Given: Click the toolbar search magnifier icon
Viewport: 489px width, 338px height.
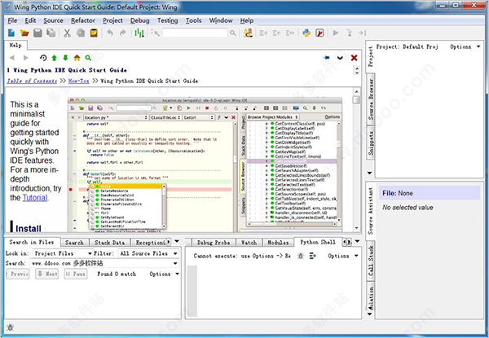Looking at the screenshot, I should 232,33.
